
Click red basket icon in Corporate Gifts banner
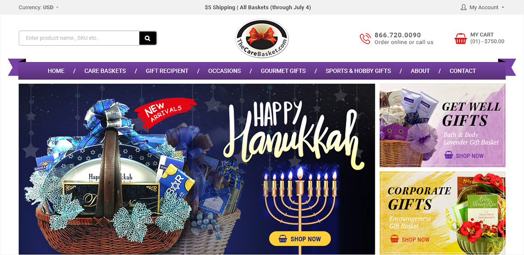pyautogui.click(x=394, y=238)
